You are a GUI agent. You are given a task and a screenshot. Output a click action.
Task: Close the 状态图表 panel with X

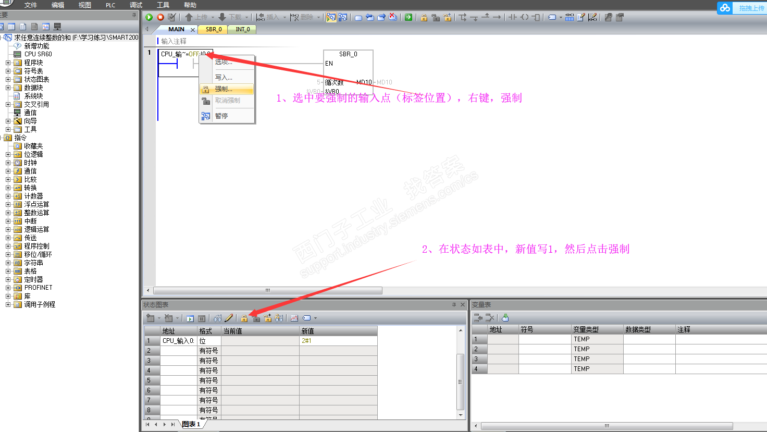[x=462, y=305]
